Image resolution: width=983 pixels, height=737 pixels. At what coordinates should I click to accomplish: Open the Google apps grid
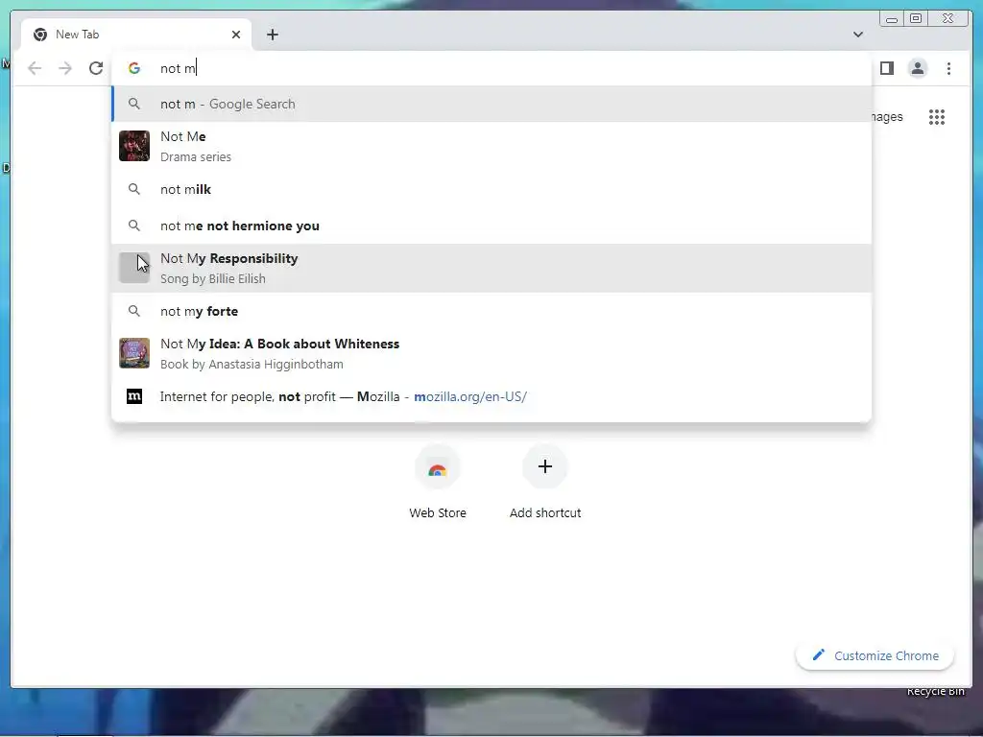point(937,117)
